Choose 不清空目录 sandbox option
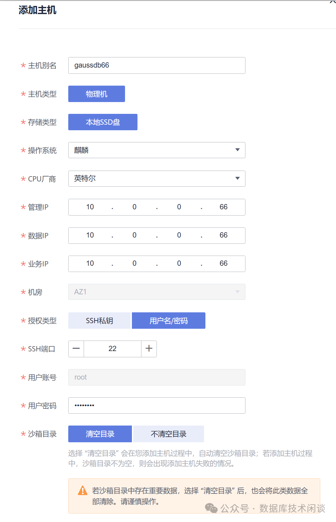The image size is (336, 522). tap(169, 434)
